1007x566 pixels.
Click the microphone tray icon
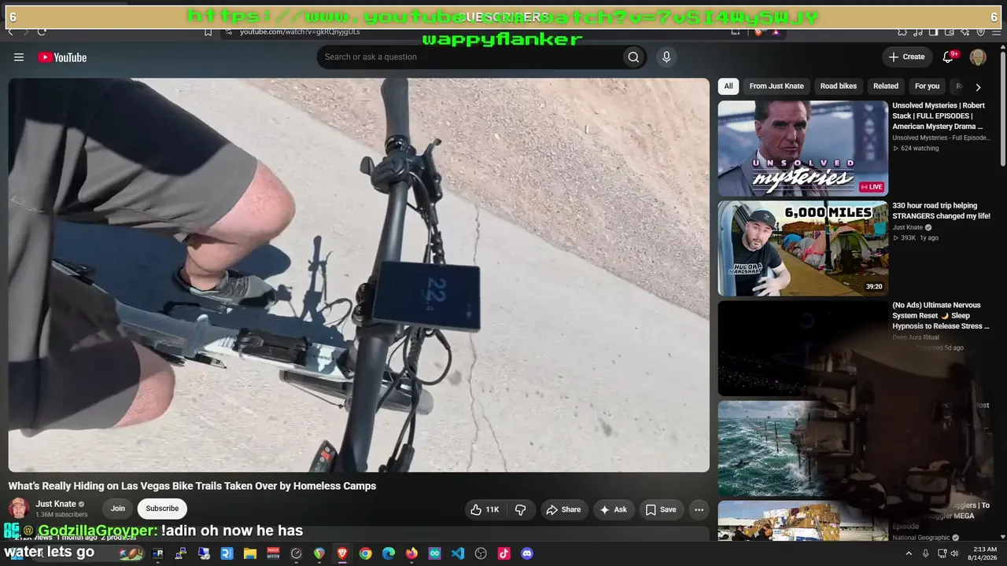click(926, 553)
